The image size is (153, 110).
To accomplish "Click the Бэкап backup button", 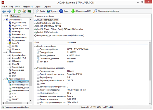I will click(x=64, y=11).
